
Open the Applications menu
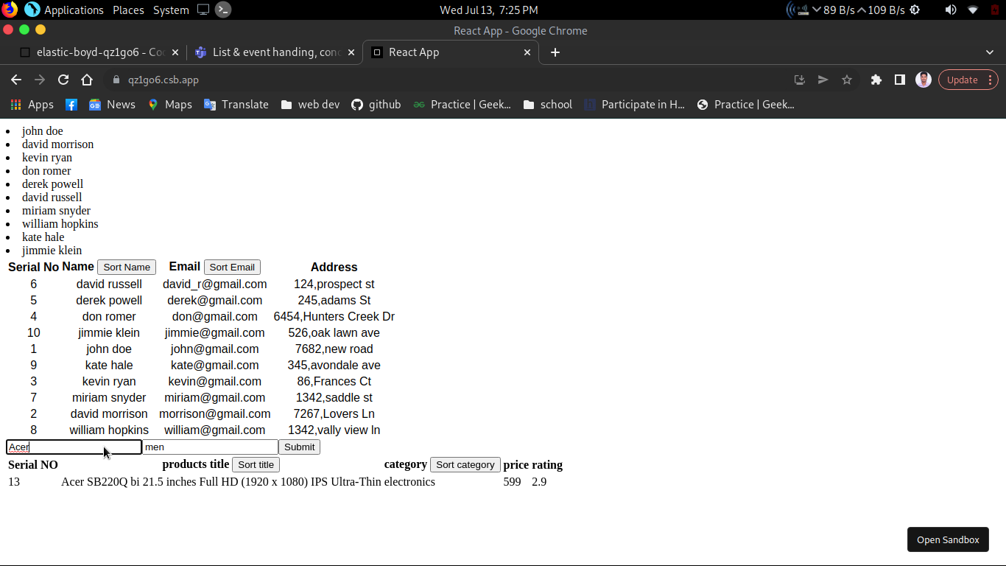(74, 10)
